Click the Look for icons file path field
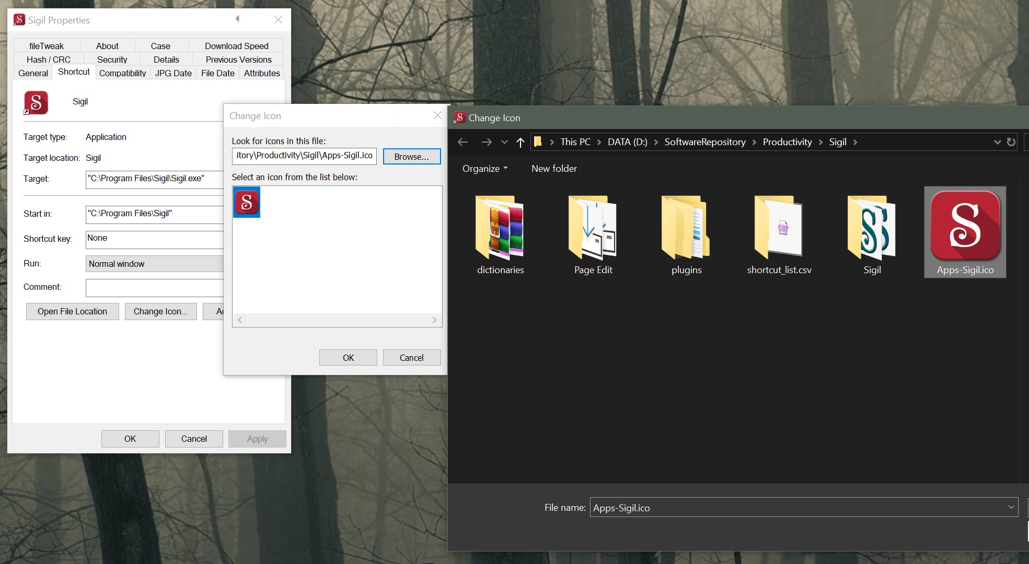This screenshot has height=564, width=1029. coord(304,156)
